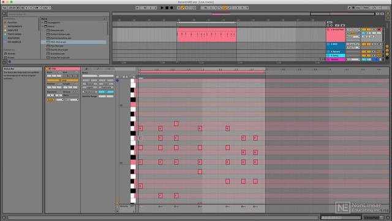Screen dimensions: 392x221
Task: Switch on MIDI Map mode
Action: pos(366,8)
